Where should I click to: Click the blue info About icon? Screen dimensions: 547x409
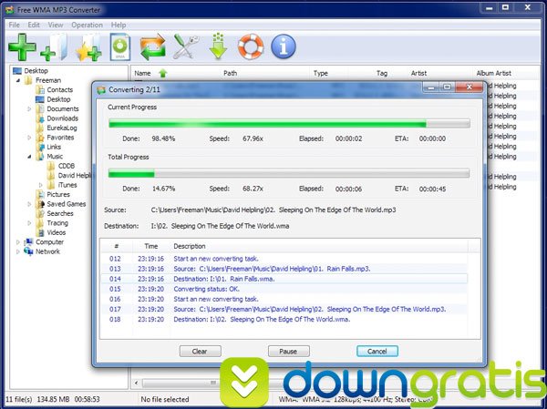coord(284,46)
